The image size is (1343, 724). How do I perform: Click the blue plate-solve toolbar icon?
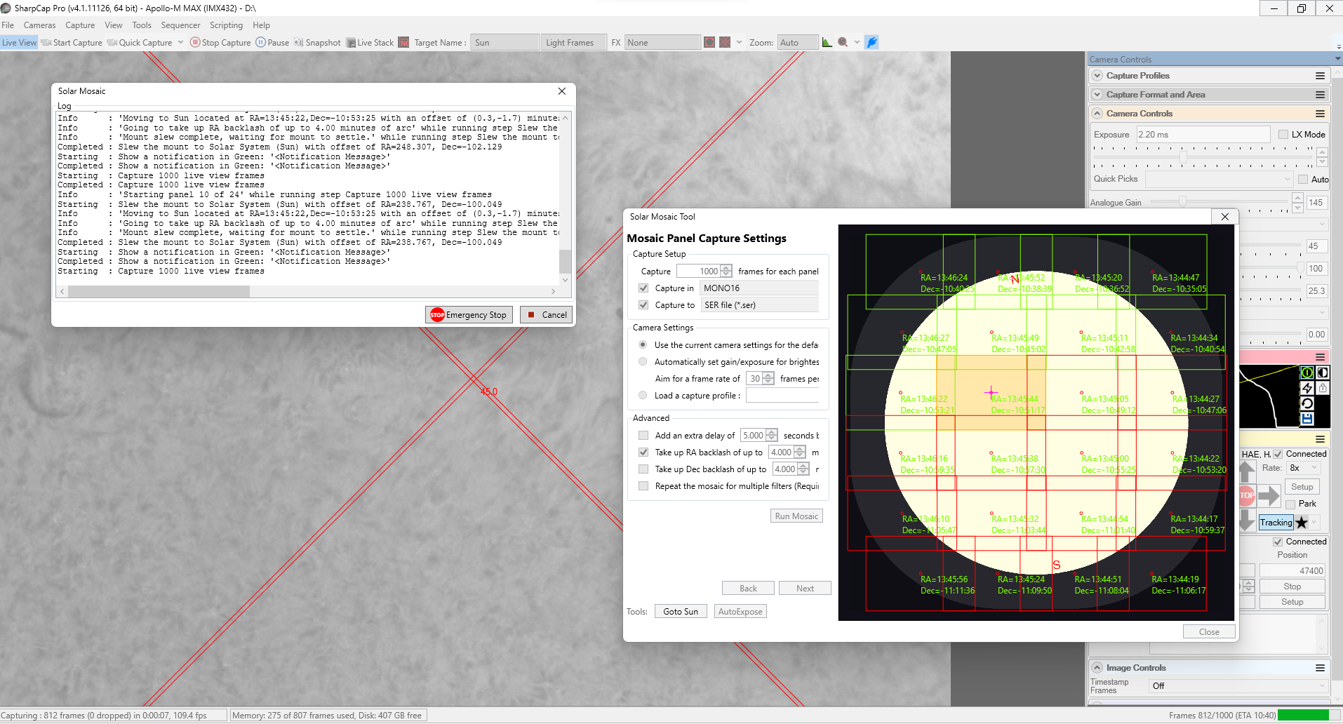(x=871, y=42)
